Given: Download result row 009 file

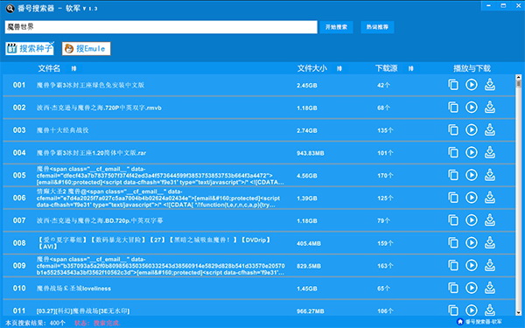Looking at the screenshot, I should pos(490,265).
